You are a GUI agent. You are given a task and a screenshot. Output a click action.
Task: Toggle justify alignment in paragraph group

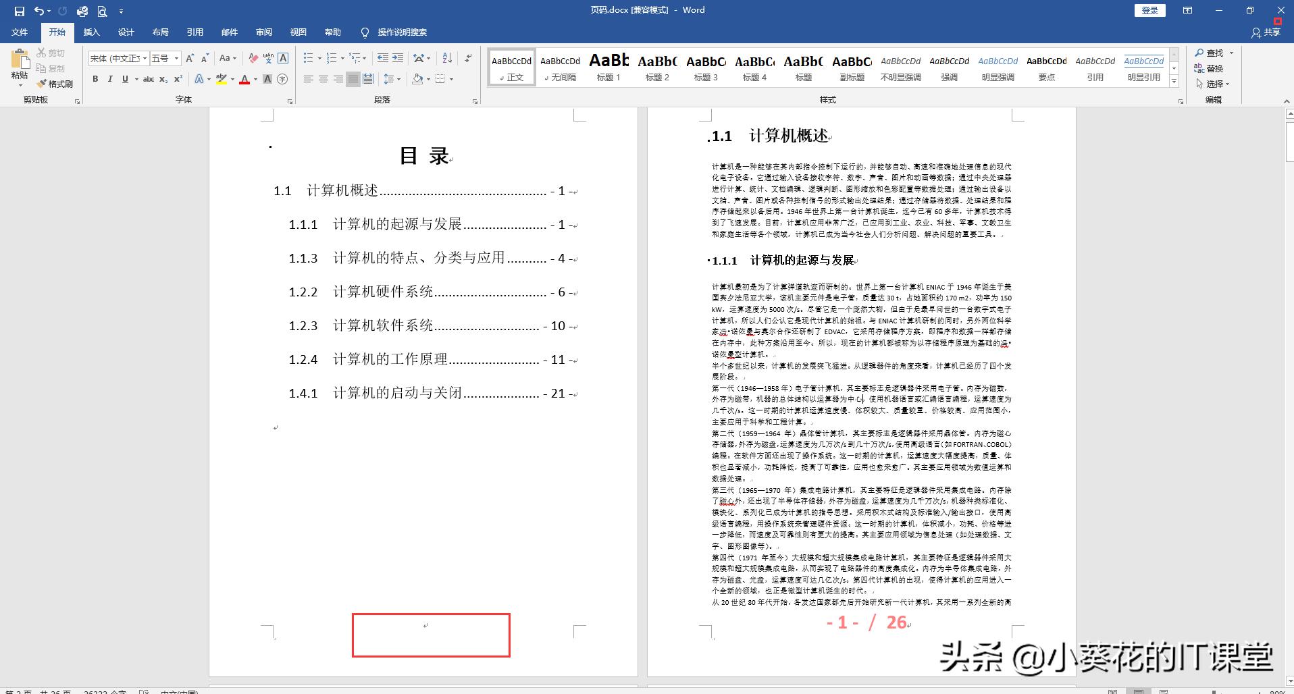click(x=353, y=78)
